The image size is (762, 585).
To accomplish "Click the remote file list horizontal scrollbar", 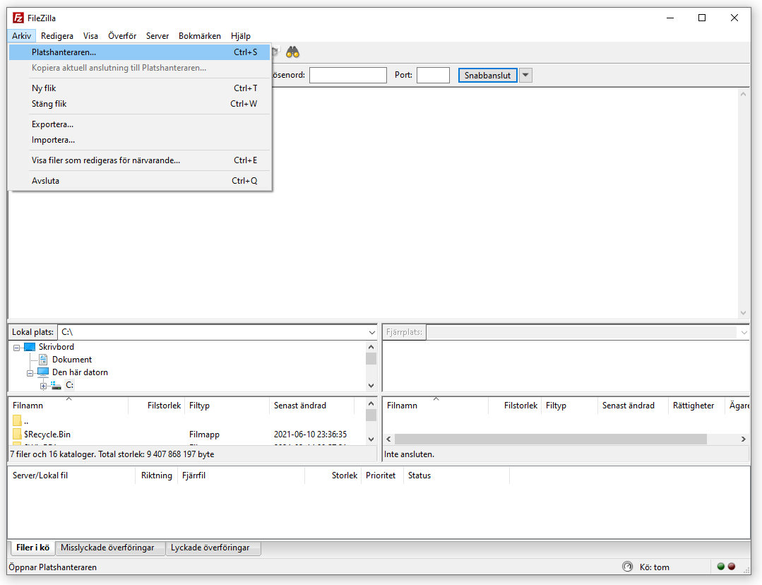I will (x=551, y=439).
